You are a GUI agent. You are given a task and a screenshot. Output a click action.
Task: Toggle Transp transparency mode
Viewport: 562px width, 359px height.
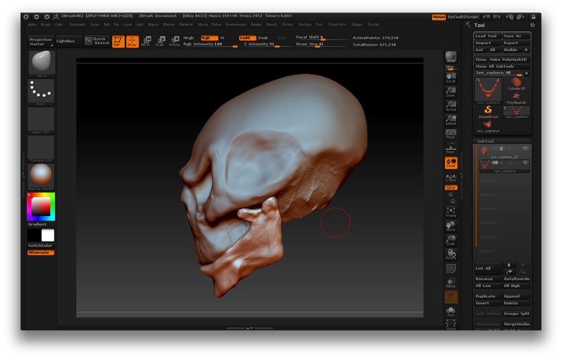tap(450, 283)
